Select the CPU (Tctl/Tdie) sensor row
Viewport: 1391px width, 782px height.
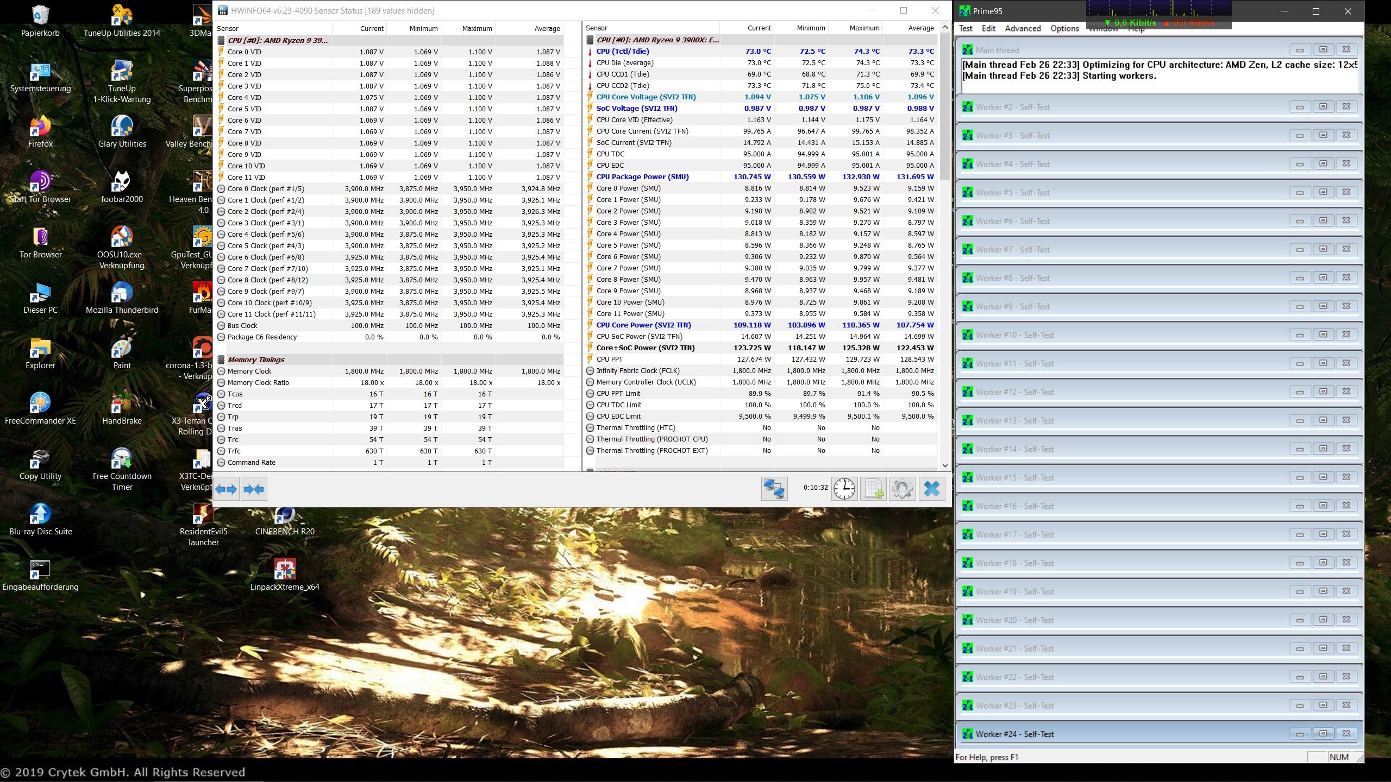(761, 51)
